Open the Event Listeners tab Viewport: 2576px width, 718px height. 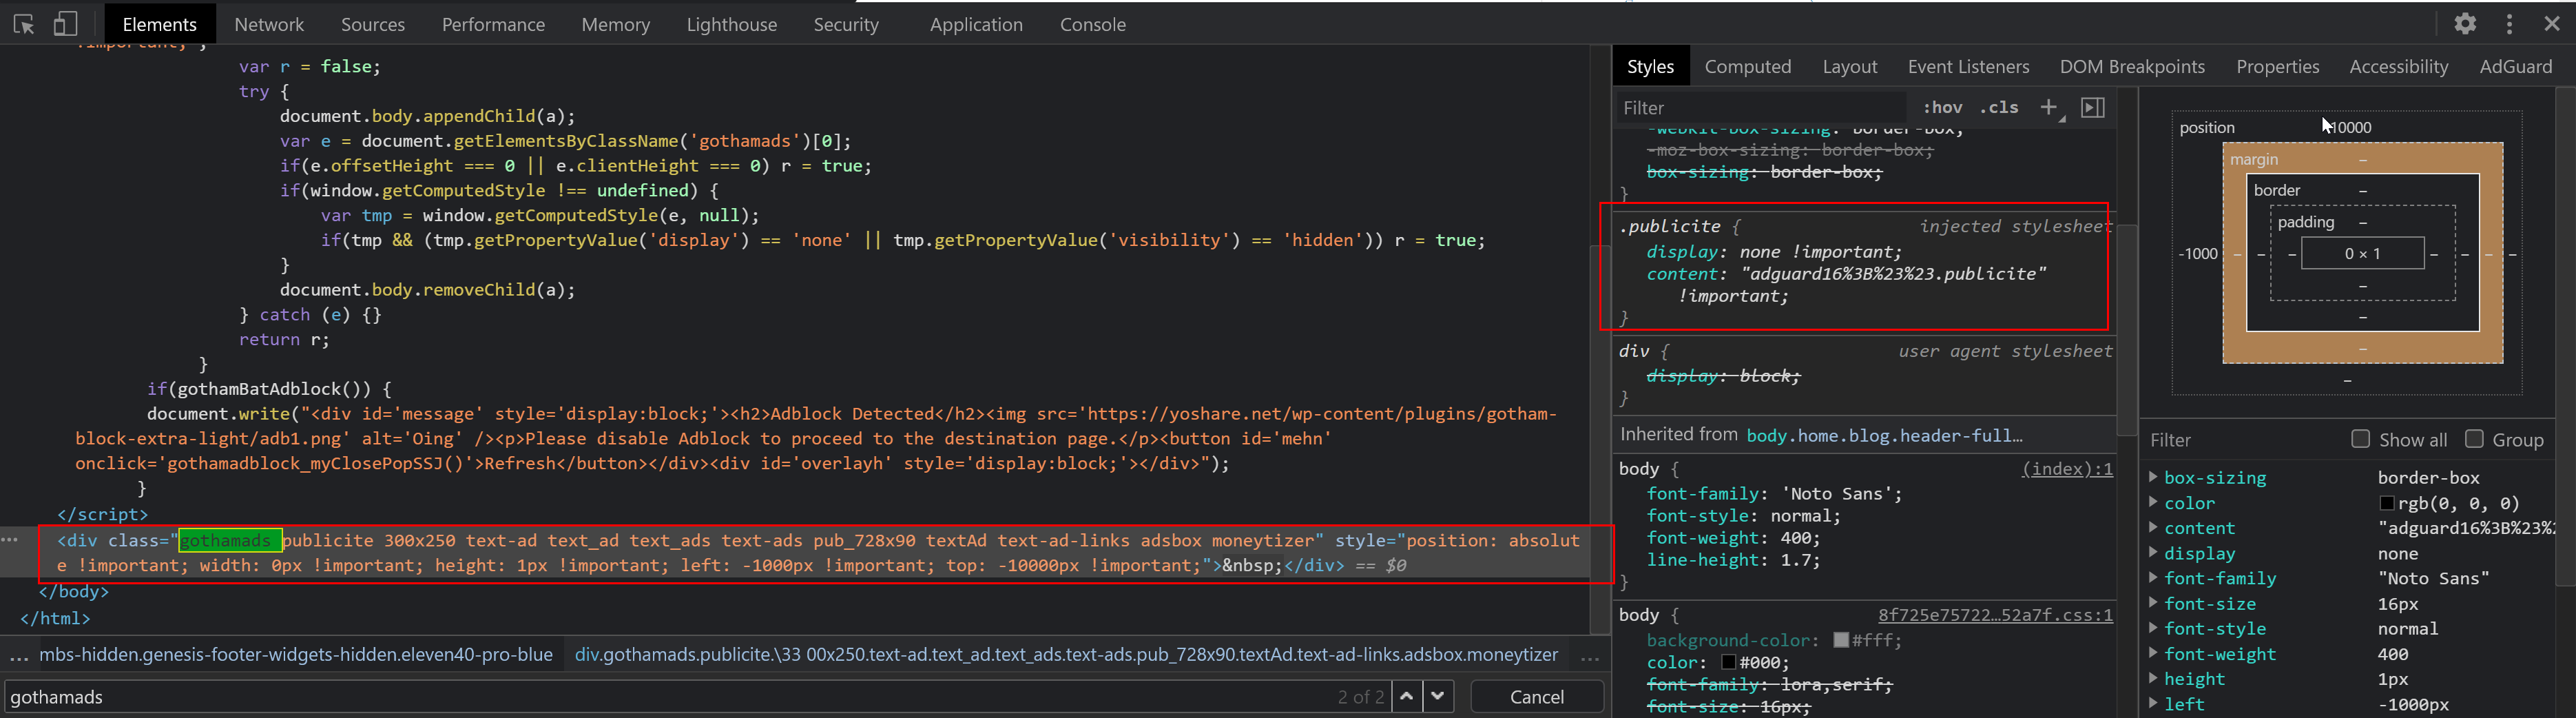tap(1968, 66)
